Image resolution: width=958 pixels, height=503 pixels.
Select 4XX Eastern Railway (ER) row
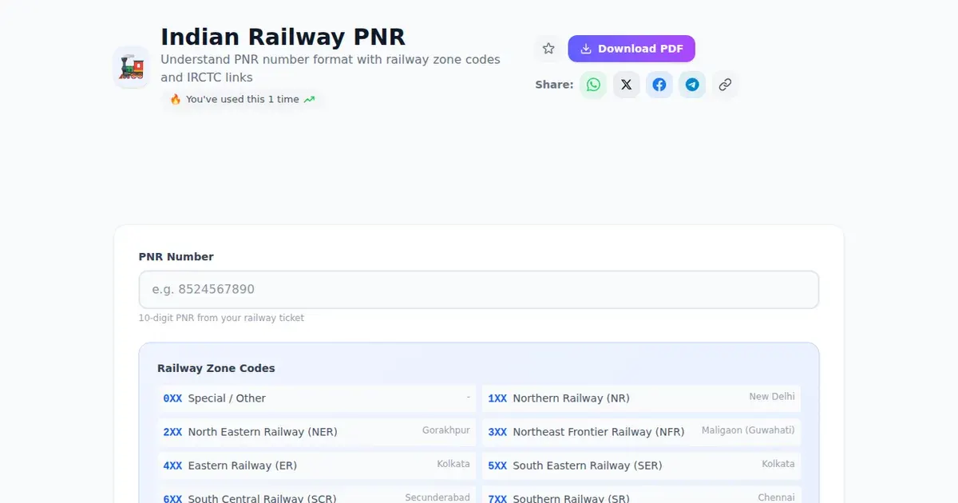317,465
